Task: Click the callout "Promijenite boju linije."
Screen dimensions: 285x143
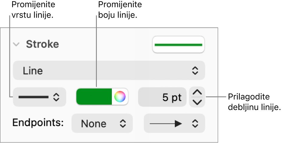Action: click(120, 10)
